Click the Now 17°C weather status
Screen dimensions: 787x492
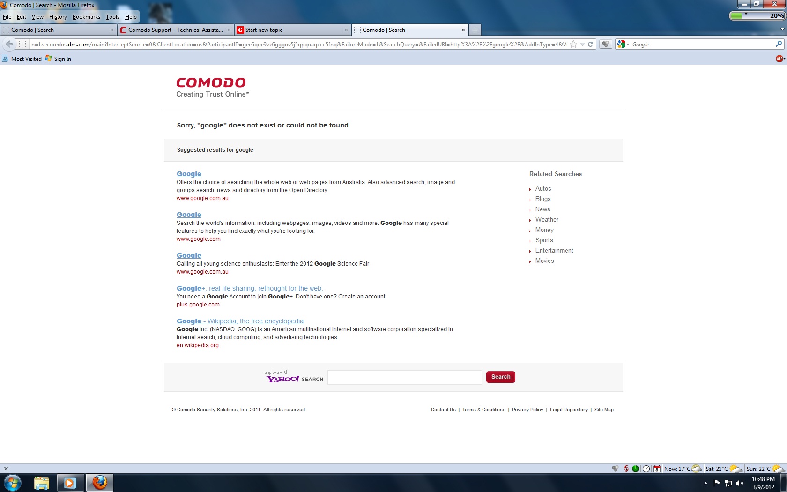click(x=683, y=469)
